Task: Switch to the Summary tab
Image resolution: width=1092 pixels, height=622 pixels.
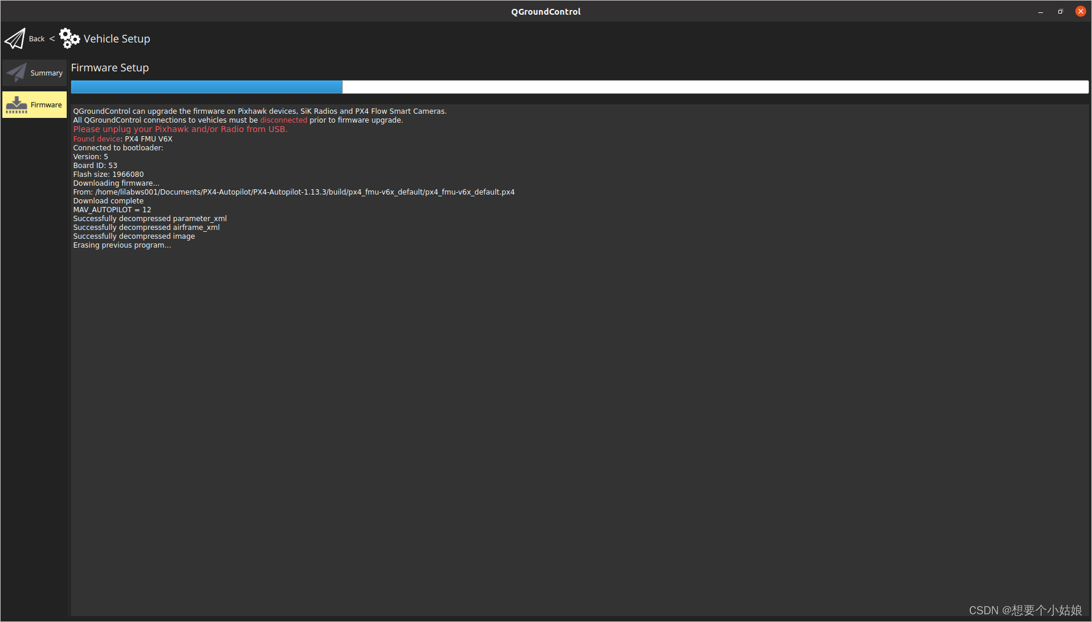Action: 34,72
